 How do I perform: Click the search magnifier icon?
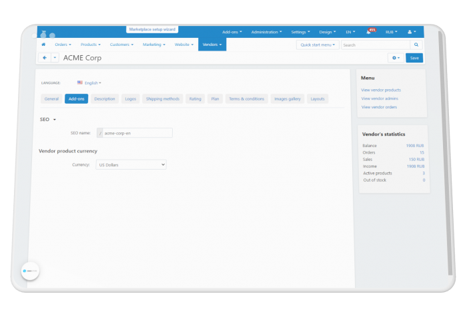(416, 45)
